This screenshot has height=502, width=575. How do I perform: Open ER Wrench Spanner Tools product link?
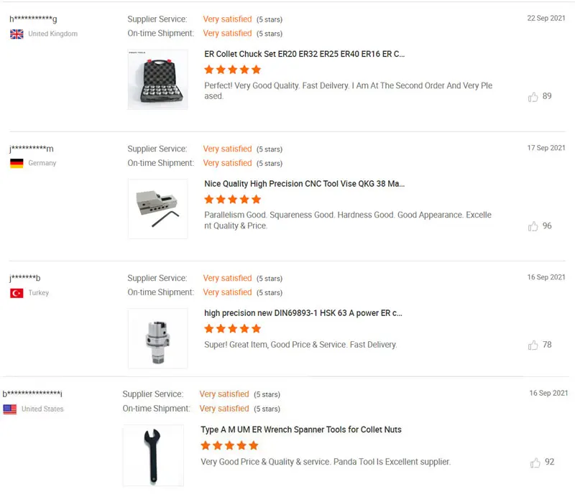point(300,429)
